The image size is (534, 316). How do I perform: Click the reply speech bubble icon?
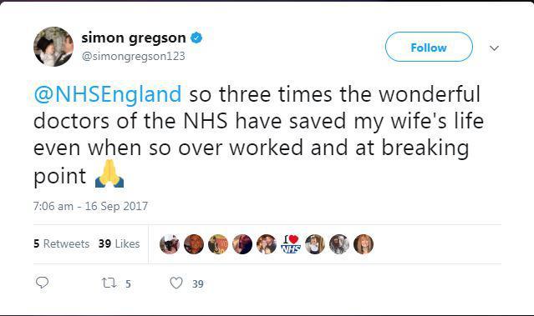pos(43,283)
